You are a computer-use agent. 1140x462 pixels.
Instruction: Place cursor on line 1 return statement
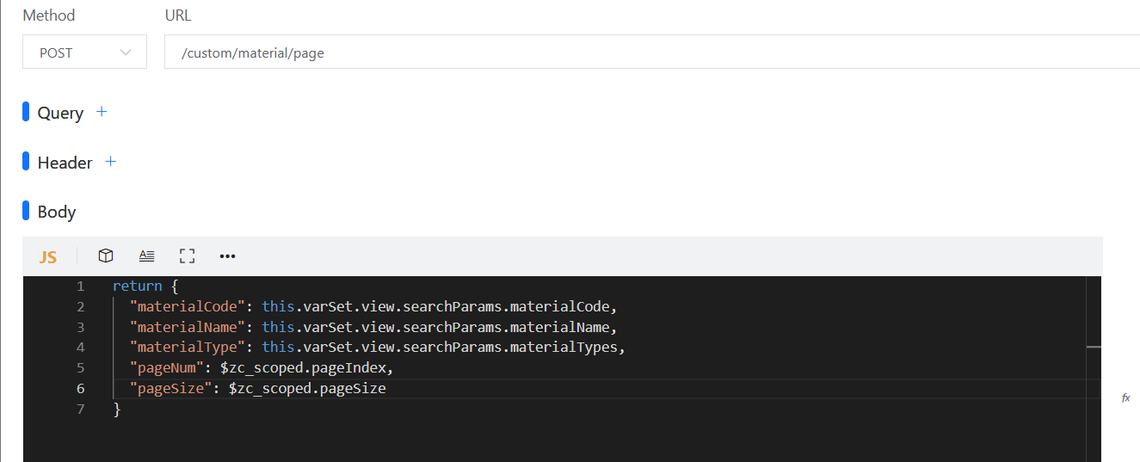click(x=145, y=286)
